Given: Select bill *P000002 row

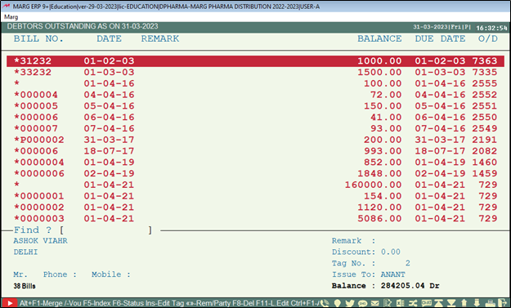Looking at the screenshot, I should point(255,140).
